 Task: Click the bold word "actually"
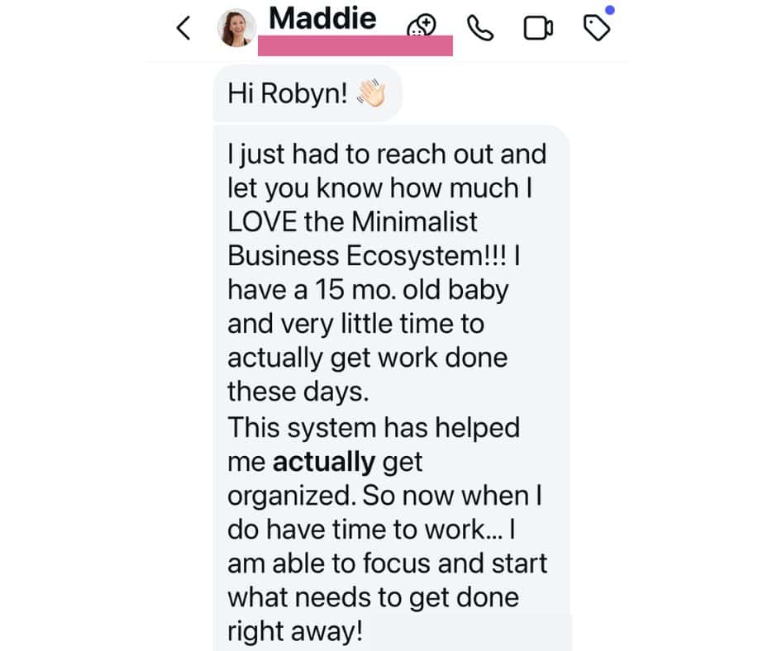click(x=324, y=462)
